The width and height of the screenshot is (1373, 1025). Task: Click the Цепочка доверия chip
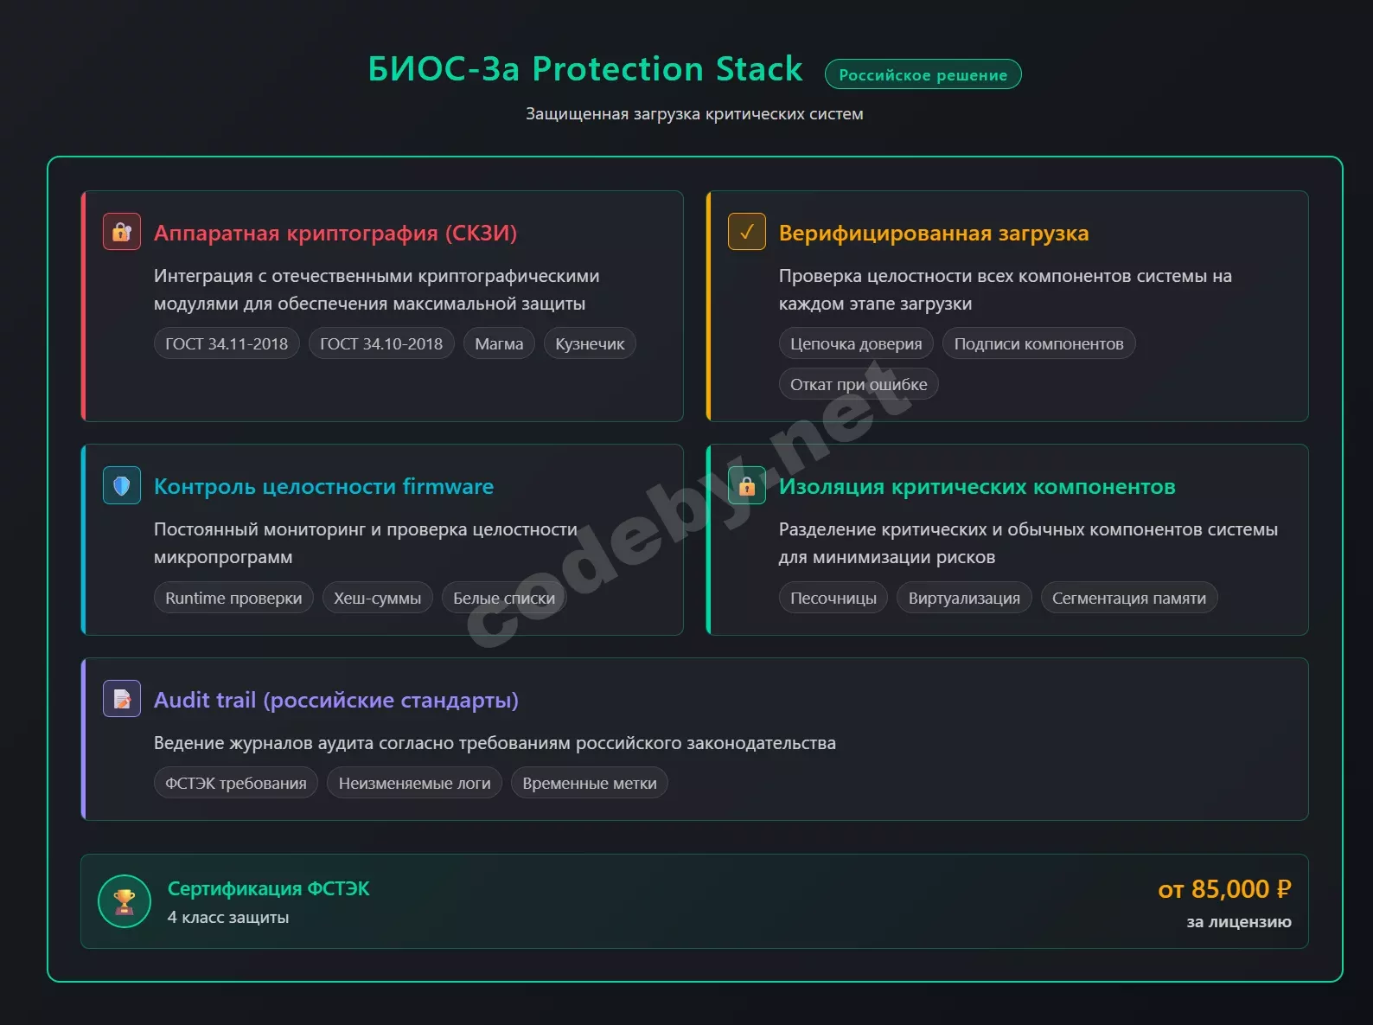[856, 343]
